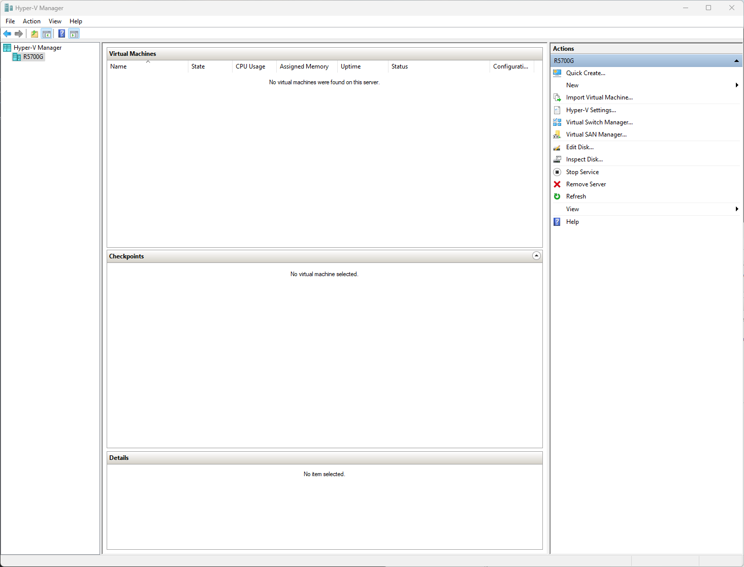
Task: Sort by Uptime column header
Action: pyautogui.click(x=363, y=66)
